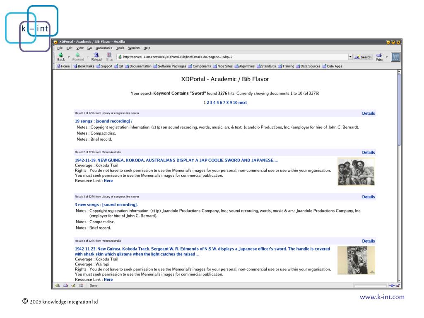This screenshot has width=424, height=318.
Task: Open the cjit bookmark folder
Action: click(119, 66)
